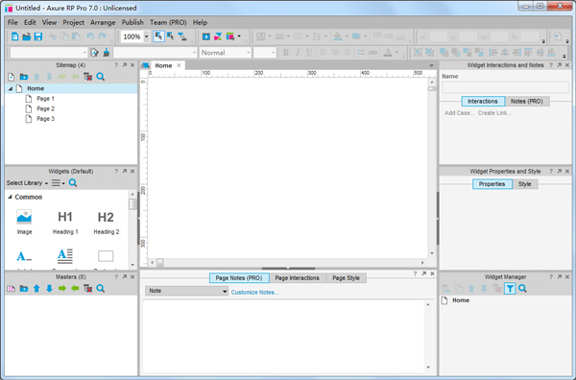Switch to the Style tab
The image size is (576, 380).
524,184
